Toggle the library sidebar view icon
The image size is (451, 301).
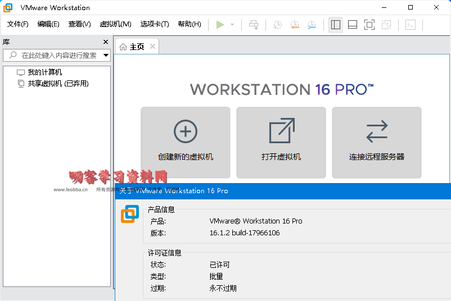(x=336, y=25)
